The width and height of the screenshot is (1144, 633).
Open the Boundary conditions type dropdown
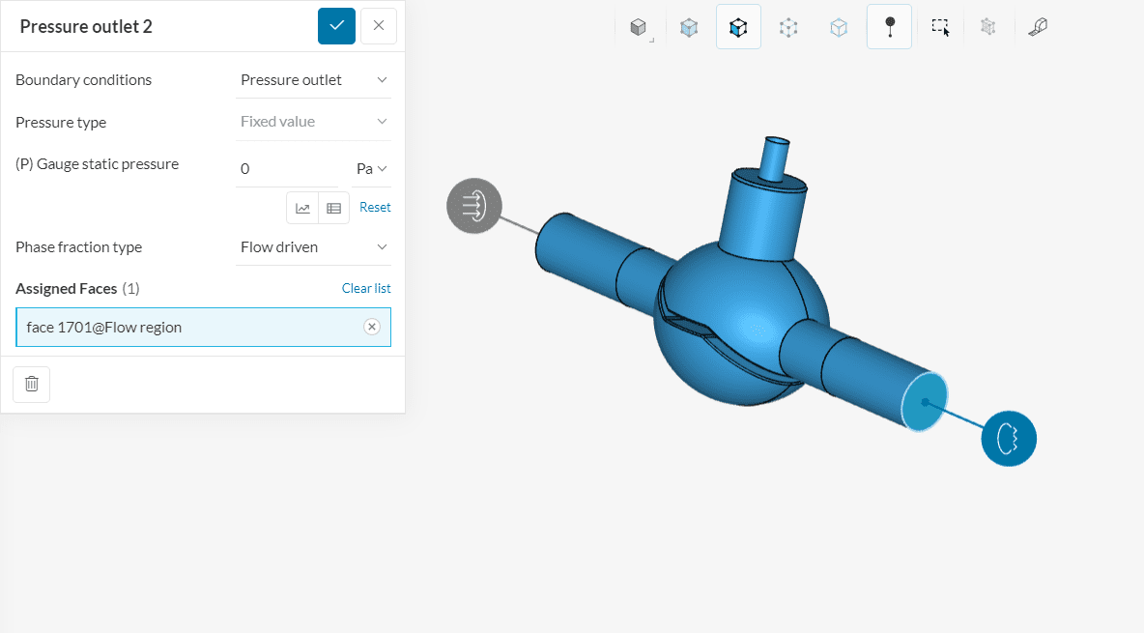(313, 80)
